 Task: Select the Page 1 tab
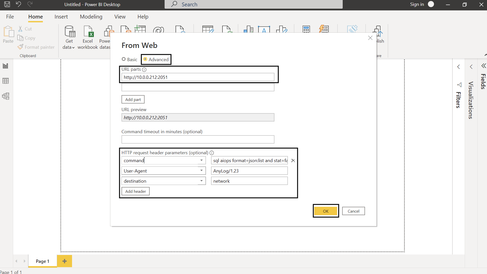tap(43, 261)
